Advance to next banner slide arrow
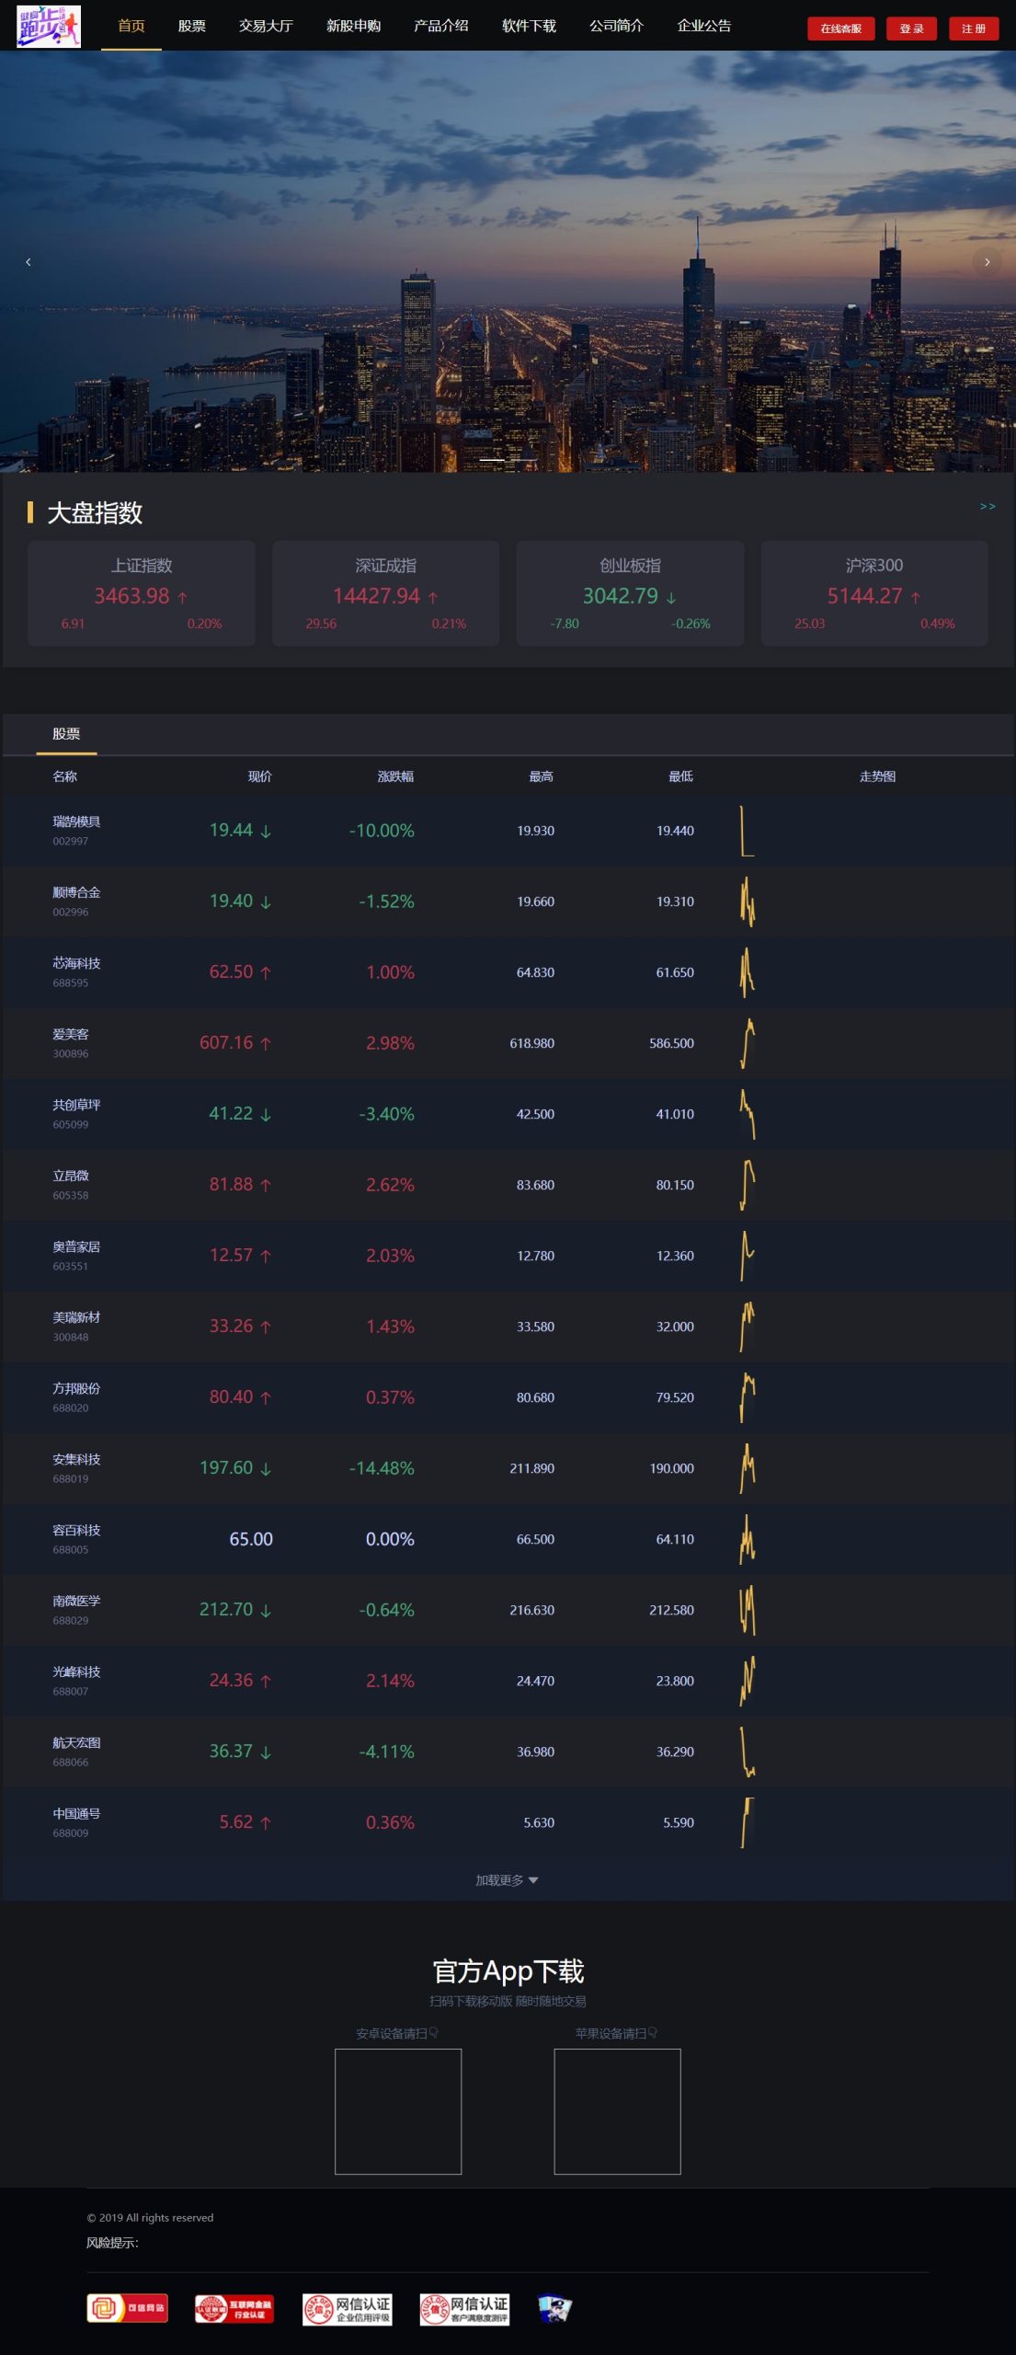 click(987, 262)
